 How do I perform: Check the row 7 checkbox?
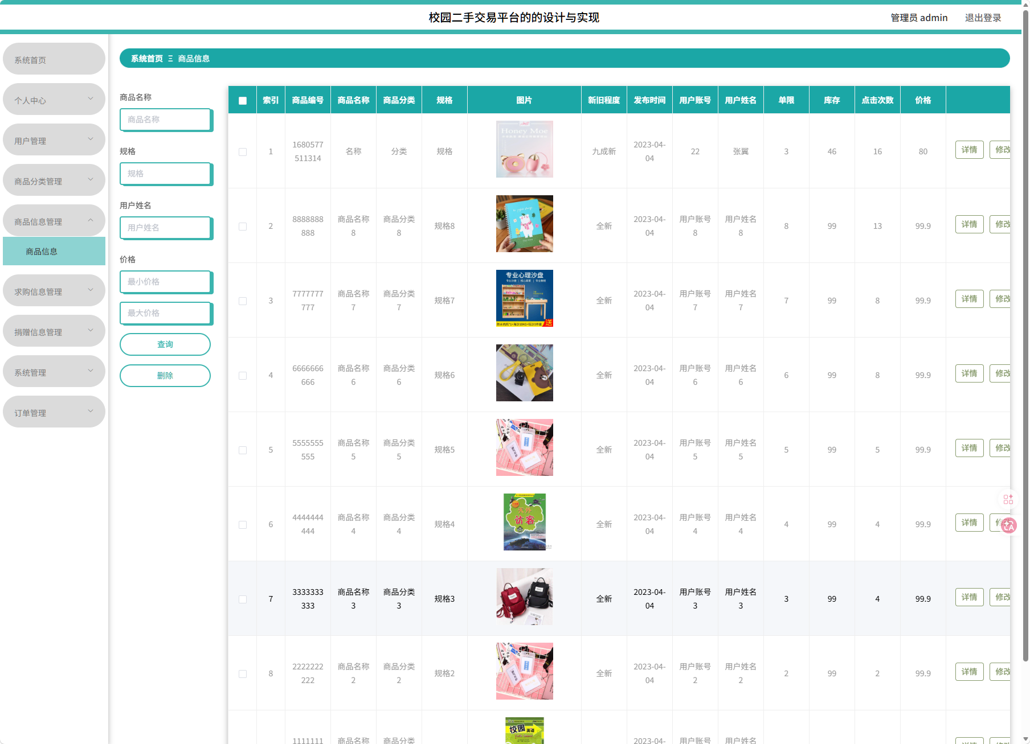pos(243,599)
